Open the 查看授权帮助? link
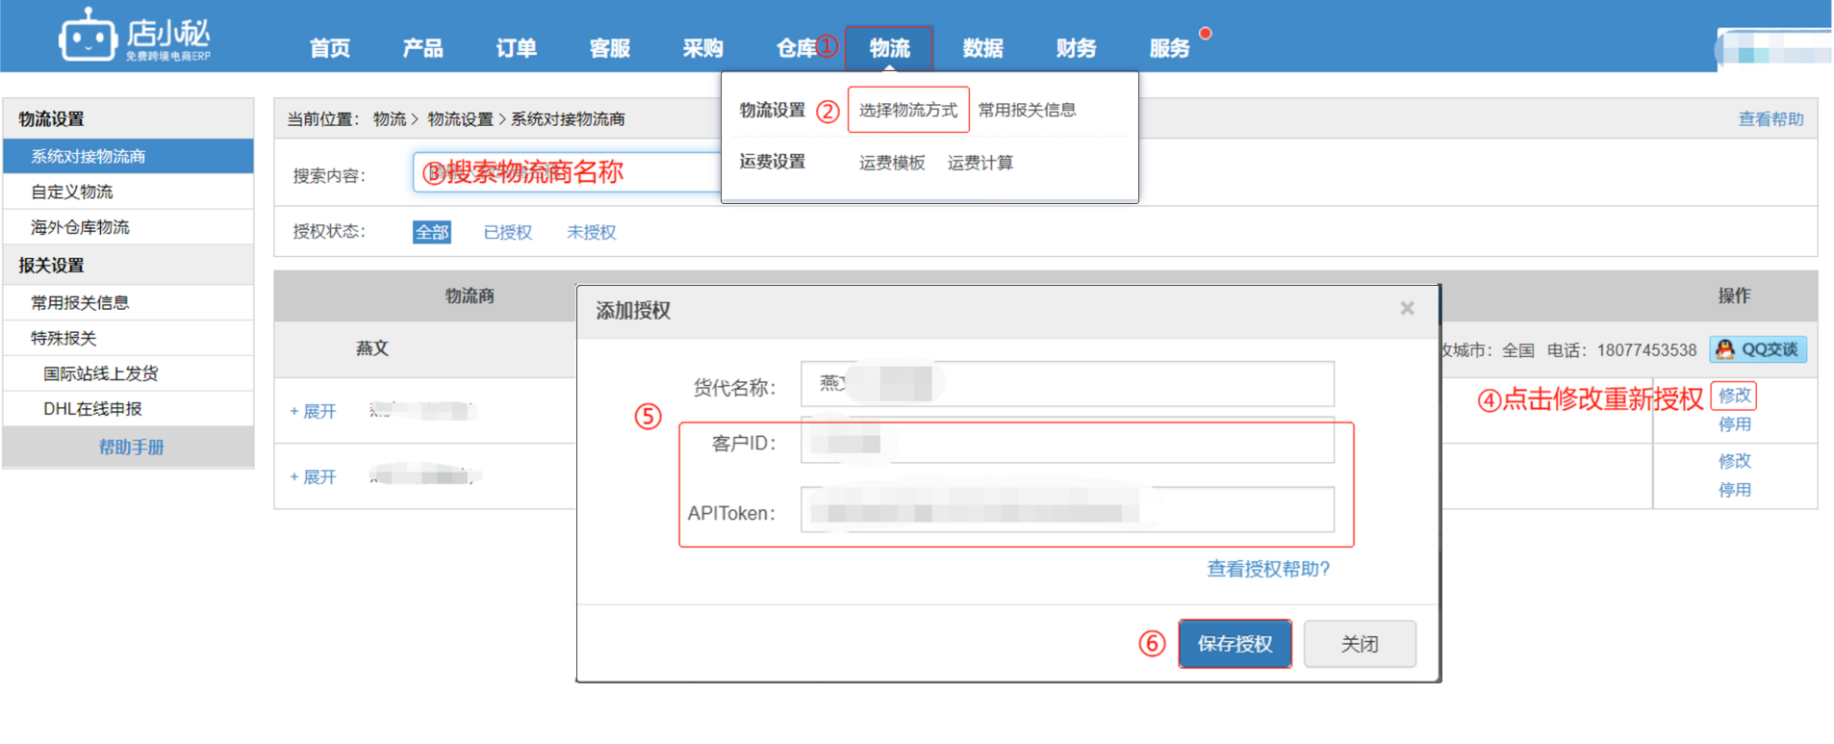Image resolution: width=1834 pixels, height=744 pixels. click(x=1268, y=569)
